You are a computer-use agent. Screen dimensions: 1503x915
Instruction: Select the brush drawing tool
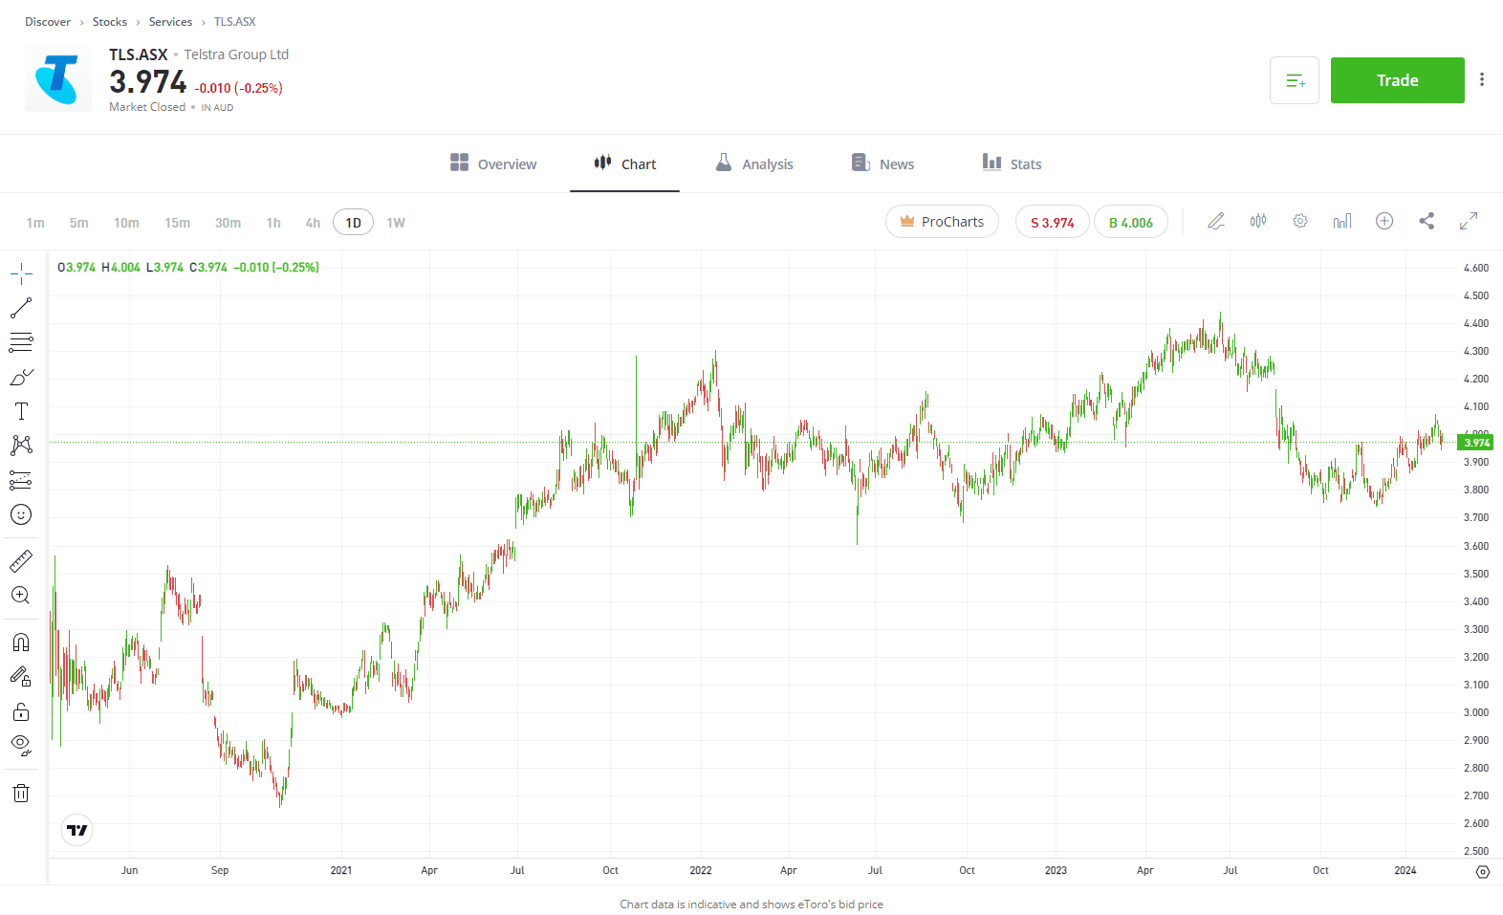pos(21,377)
